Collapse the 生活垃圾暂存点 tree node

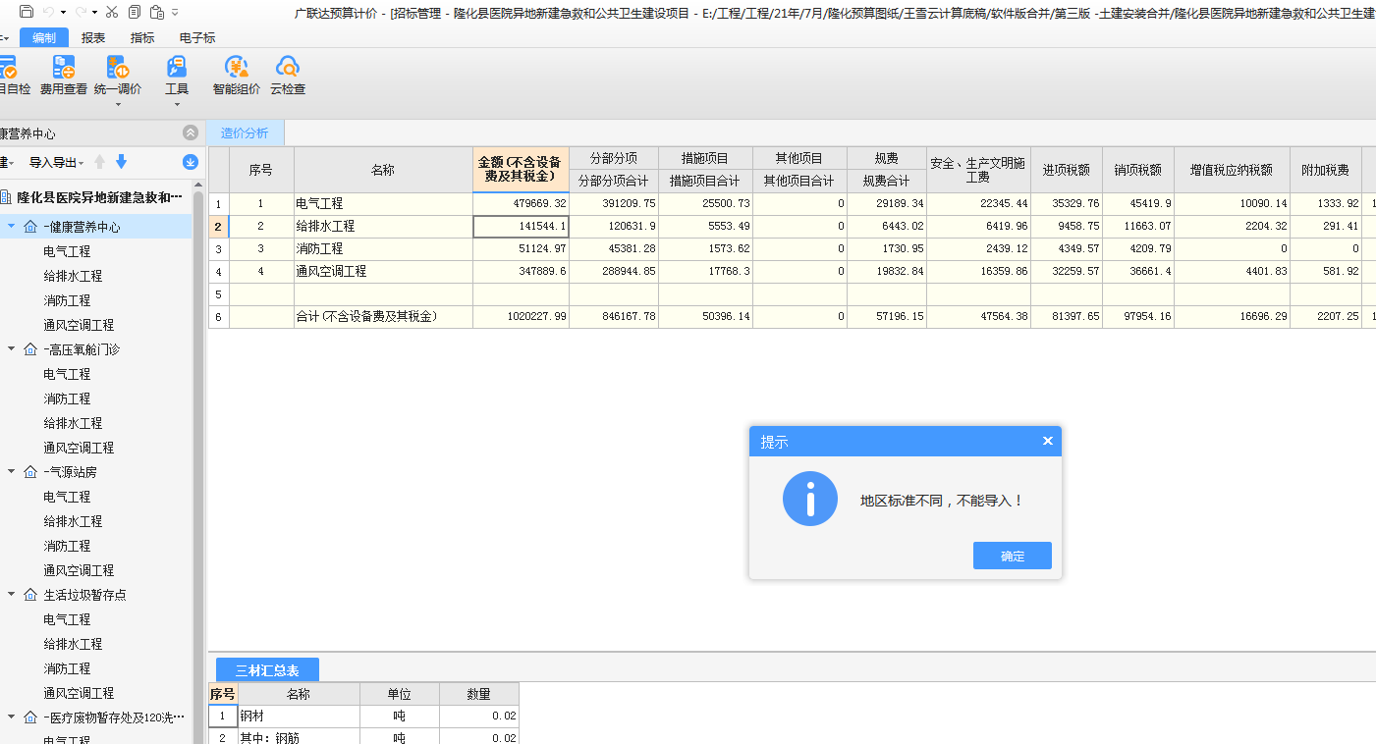[x=11, y=595]
